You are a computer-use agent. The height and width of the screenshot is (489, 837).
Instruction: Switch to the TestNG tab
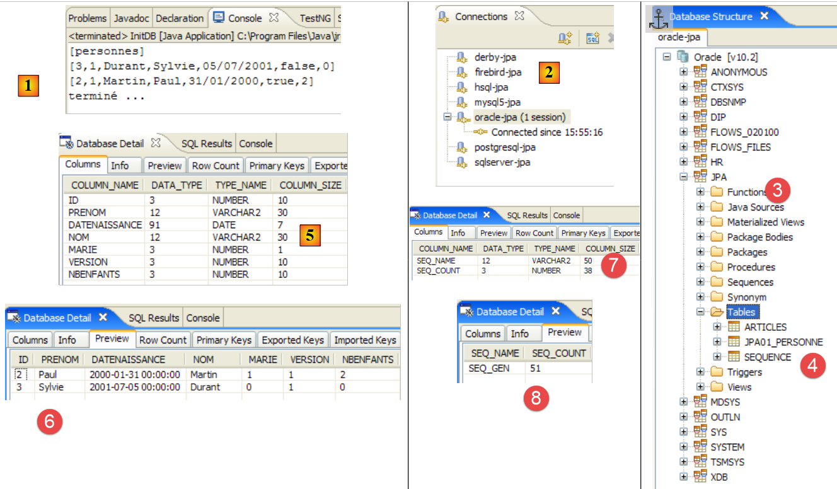coord(315,18)
